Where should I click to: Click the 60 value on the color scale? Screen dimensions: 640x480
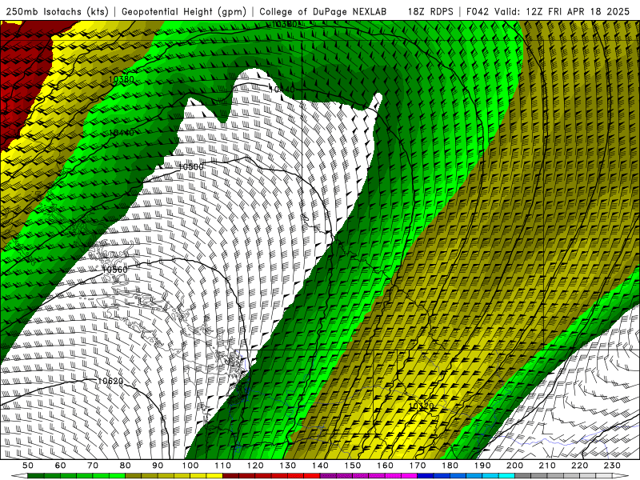61,466
